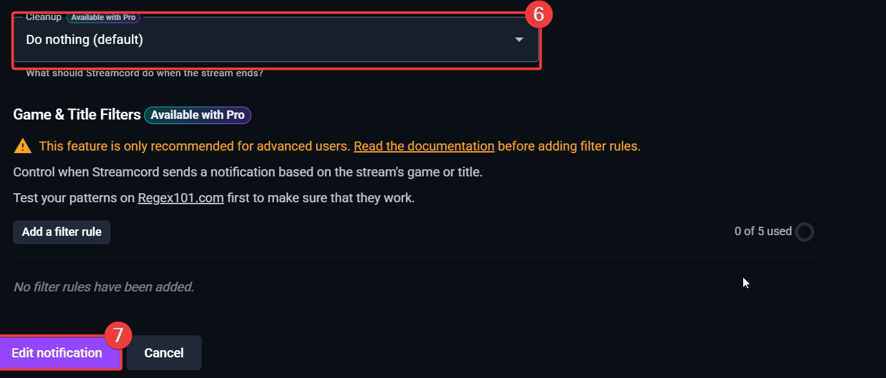Viewport: 886px width, 378px height.
Task: Visit the Regex101.com link
Action: click(180, 198)
